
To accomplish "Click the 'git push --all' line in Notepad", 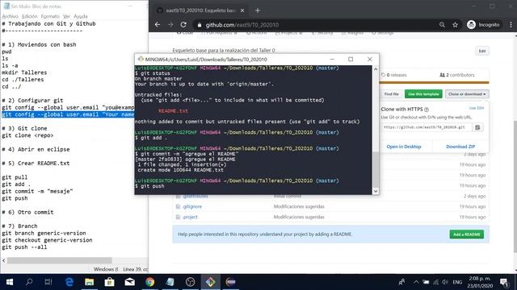I will 24,247.
